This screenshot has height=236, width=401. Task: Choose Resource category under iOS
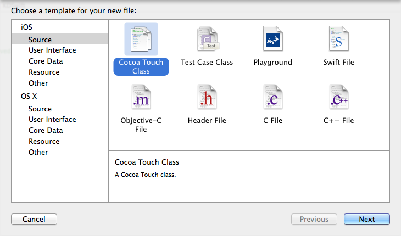pyautogui.click(x=44, y=72)
